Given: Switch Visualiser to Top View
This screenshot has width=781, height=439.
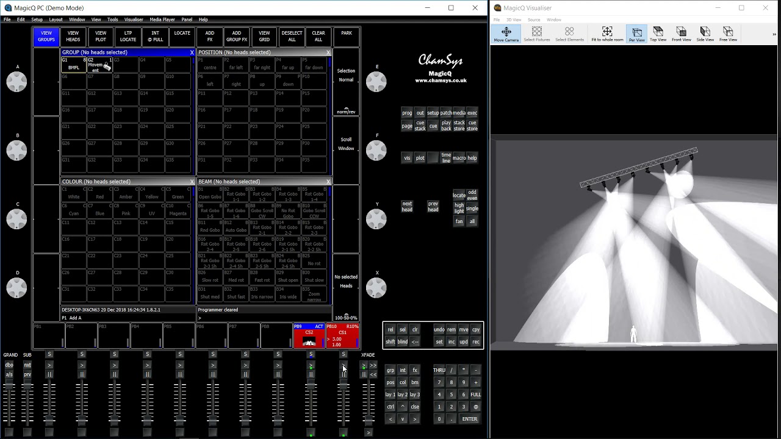Looking at the screenshot, I should point(658,34).
